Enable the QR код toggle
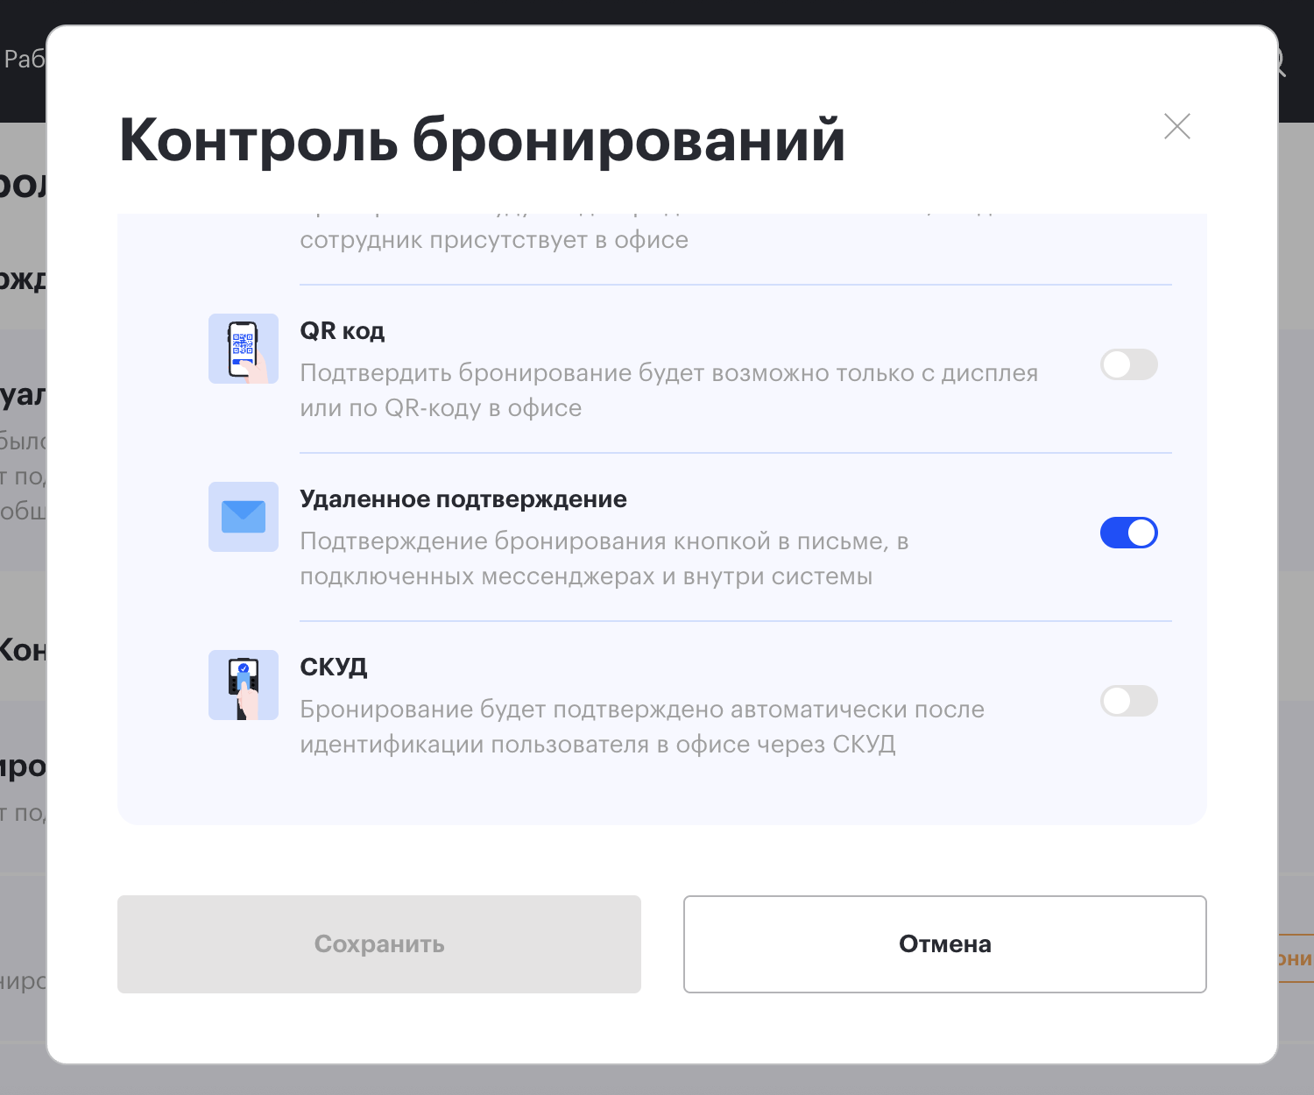1314x1095 pixels. point(1128,364)
